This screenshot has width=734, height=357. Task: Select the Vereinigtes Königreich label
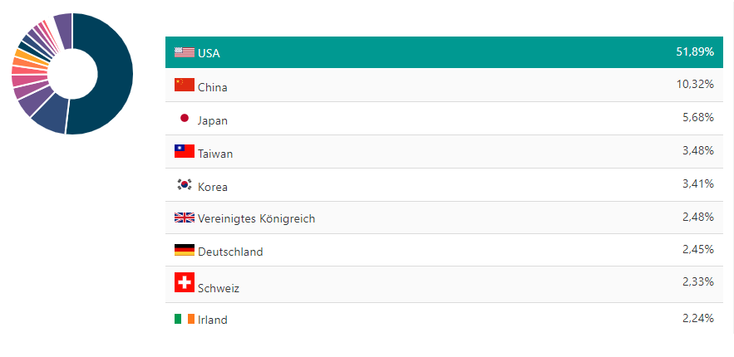257,219
